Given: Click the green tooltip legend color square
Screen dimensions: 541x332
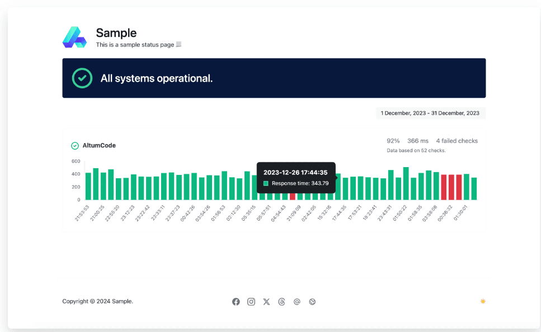Looking at the screenshot, I should pos(266,183).
